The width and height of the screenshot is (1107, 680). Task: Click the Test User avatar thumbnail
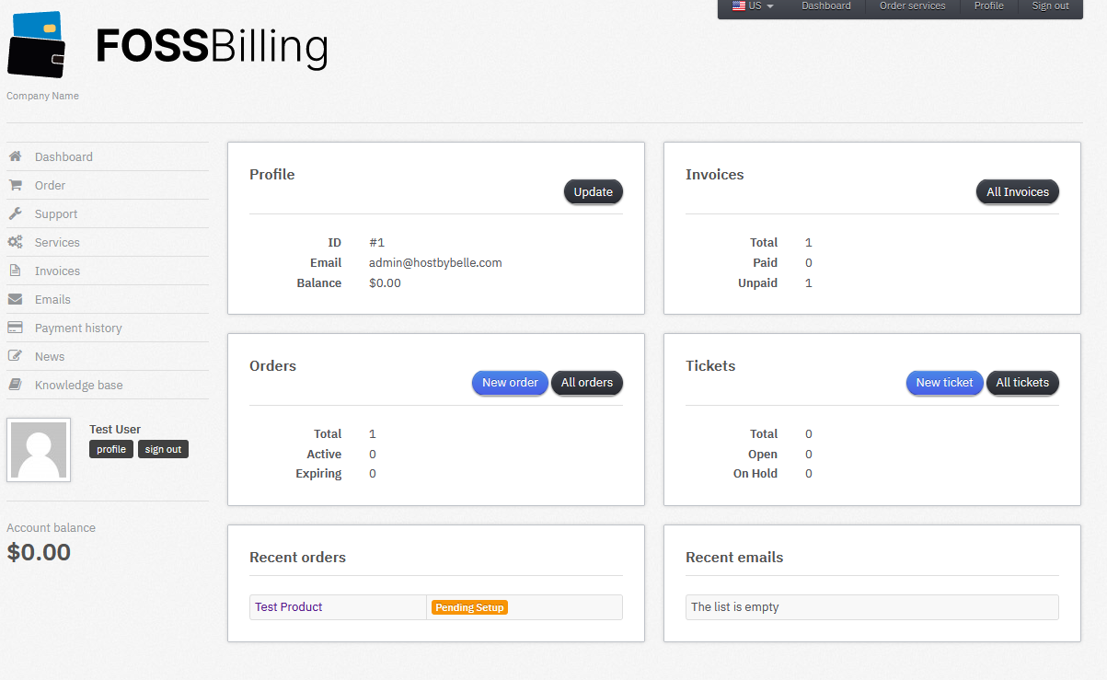[x=39, y=450]
